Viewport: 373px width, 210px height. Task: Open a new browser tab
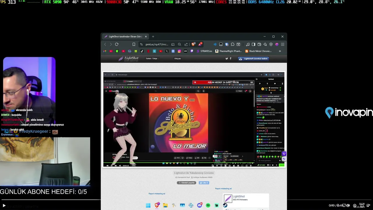(153, 36)
